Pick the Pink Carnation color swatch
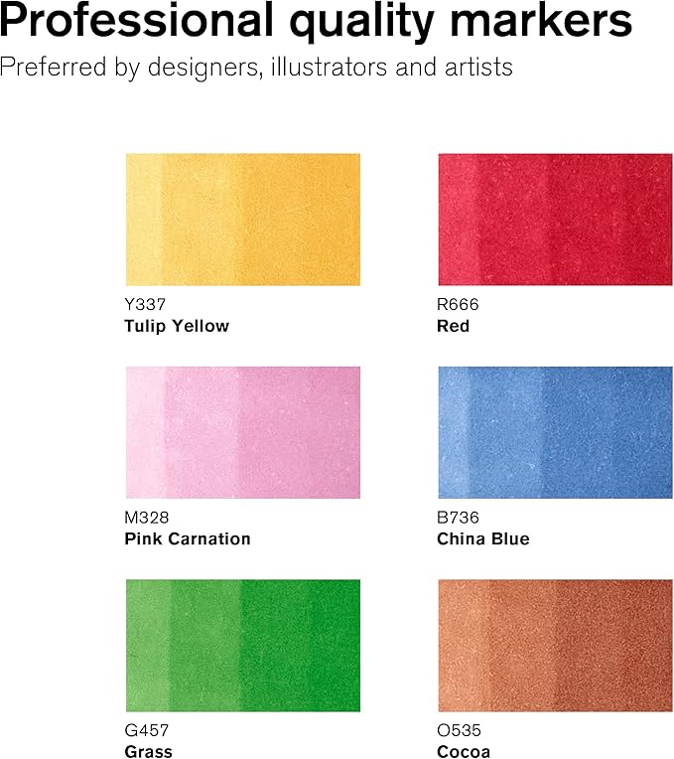 [x=243, y=432]
